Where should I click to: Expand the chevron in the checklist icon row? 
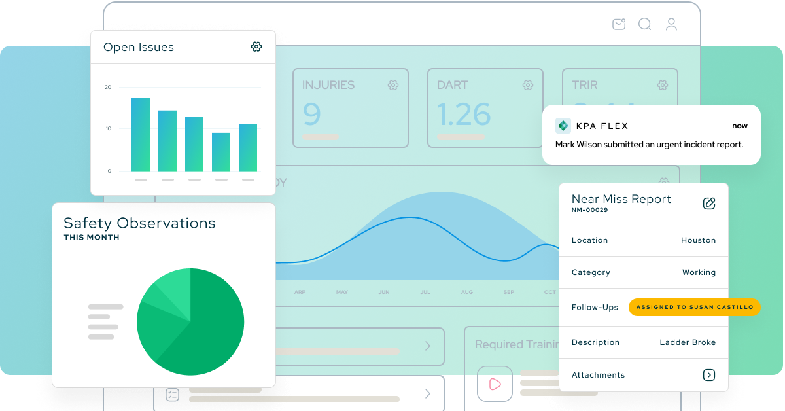click(428, 394)
